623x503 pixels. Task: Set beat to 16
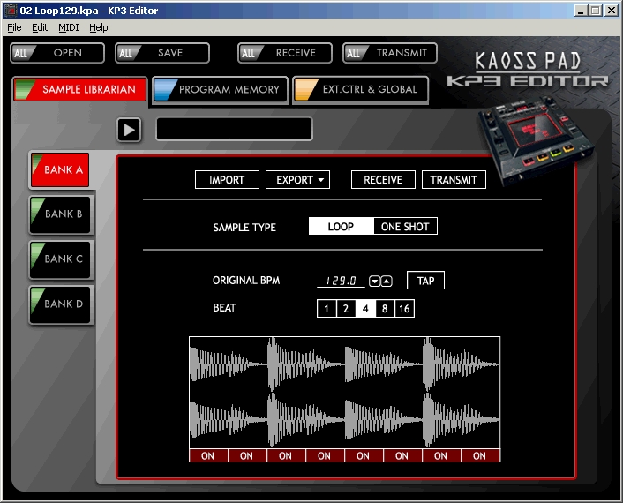pyautogui.click(x=404, y=309)
